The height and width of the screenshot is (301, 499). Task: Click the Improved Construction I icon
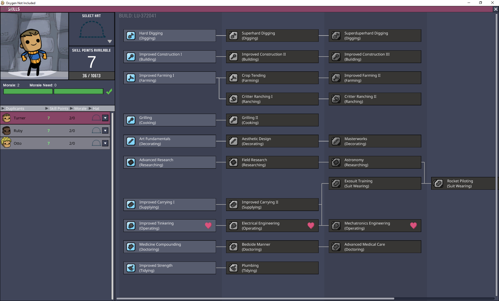[131, 57]
